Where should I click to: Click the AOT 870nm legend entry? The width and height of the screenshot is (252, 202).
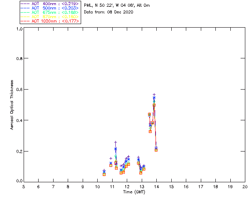pos(50,17)
